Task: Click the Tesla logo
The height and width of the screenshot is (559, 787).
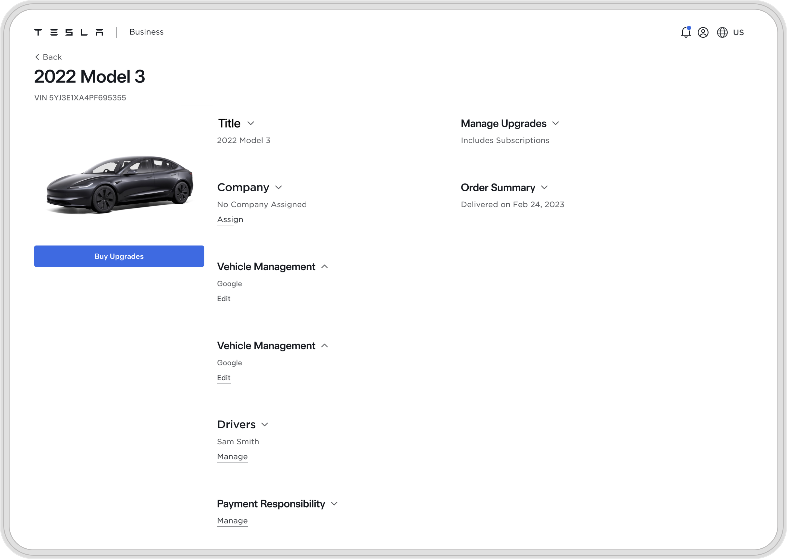Action: coord(69,32)
